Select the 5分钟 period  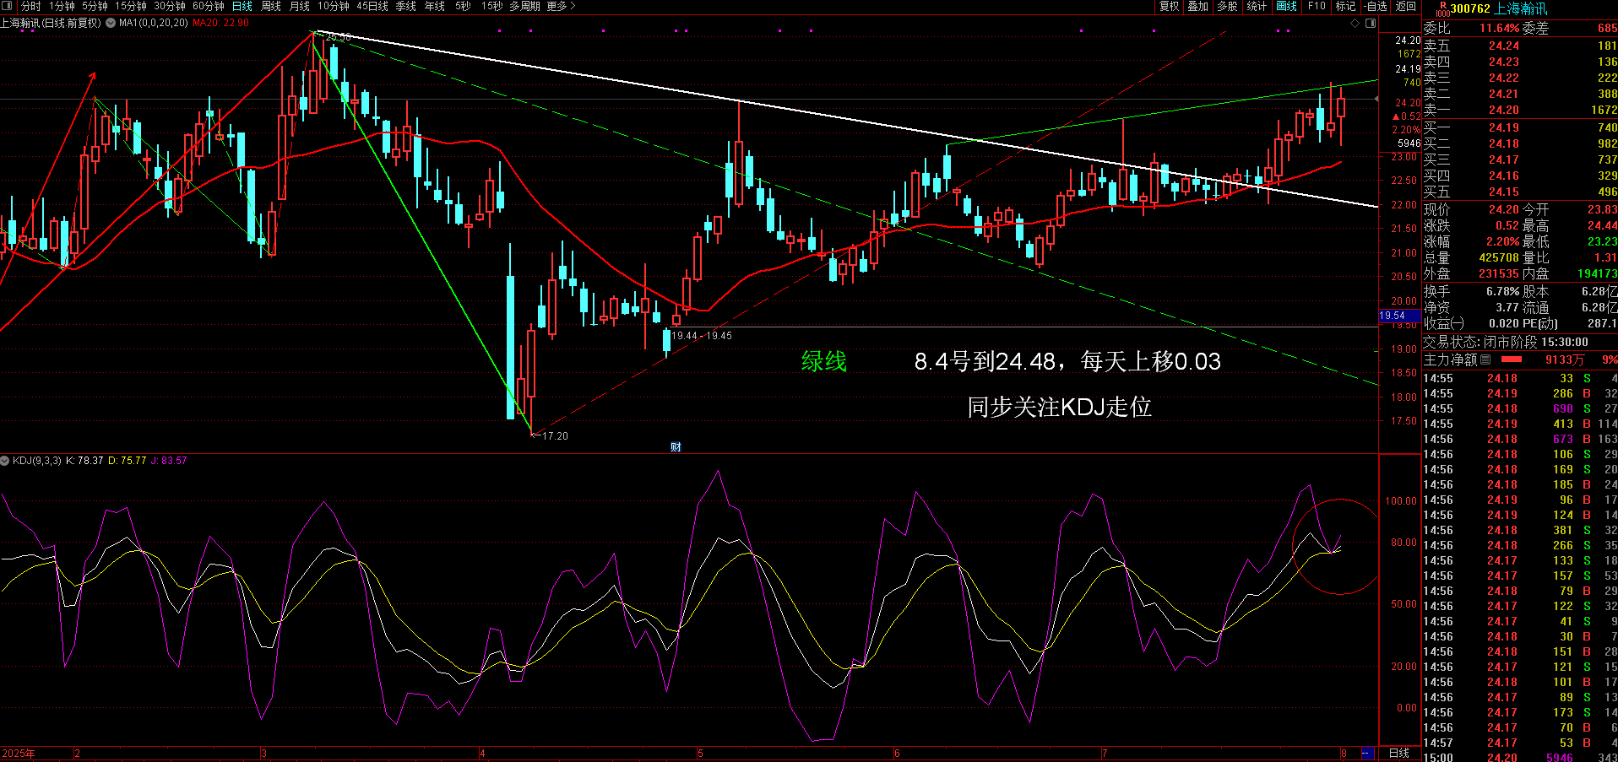pos(95,6)
